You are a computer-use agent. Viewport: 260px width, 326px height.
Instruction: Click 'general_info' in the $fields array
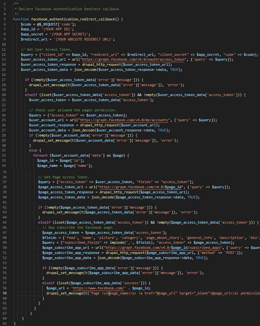point(200,238)
